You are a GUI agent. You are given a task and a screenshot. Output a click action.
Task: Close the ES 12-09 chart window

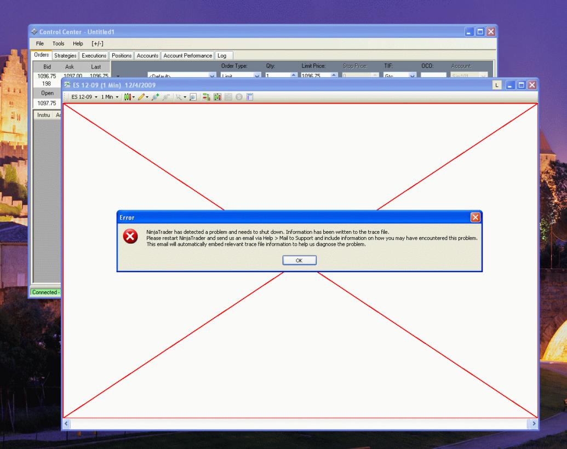(x=532, y=85)
